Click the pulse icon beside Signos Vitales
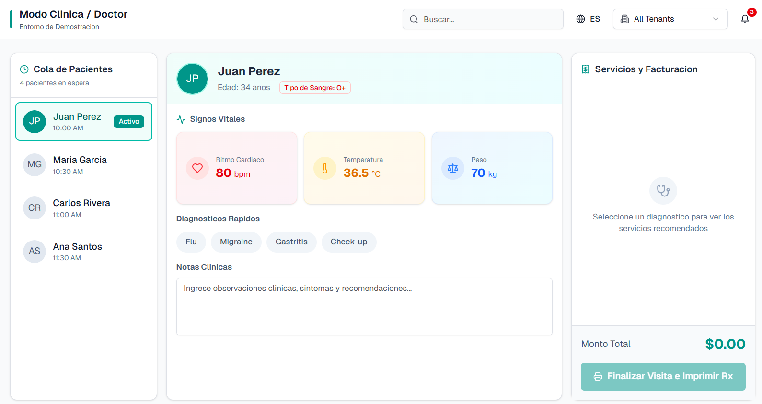The height and width of the screenshot is (404, 762). [x=181, y=119]
